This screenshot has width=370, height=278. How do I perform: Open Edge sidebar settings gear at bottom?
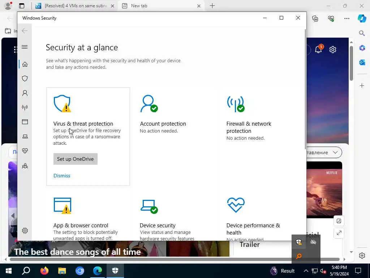click(x=362, y=256)
